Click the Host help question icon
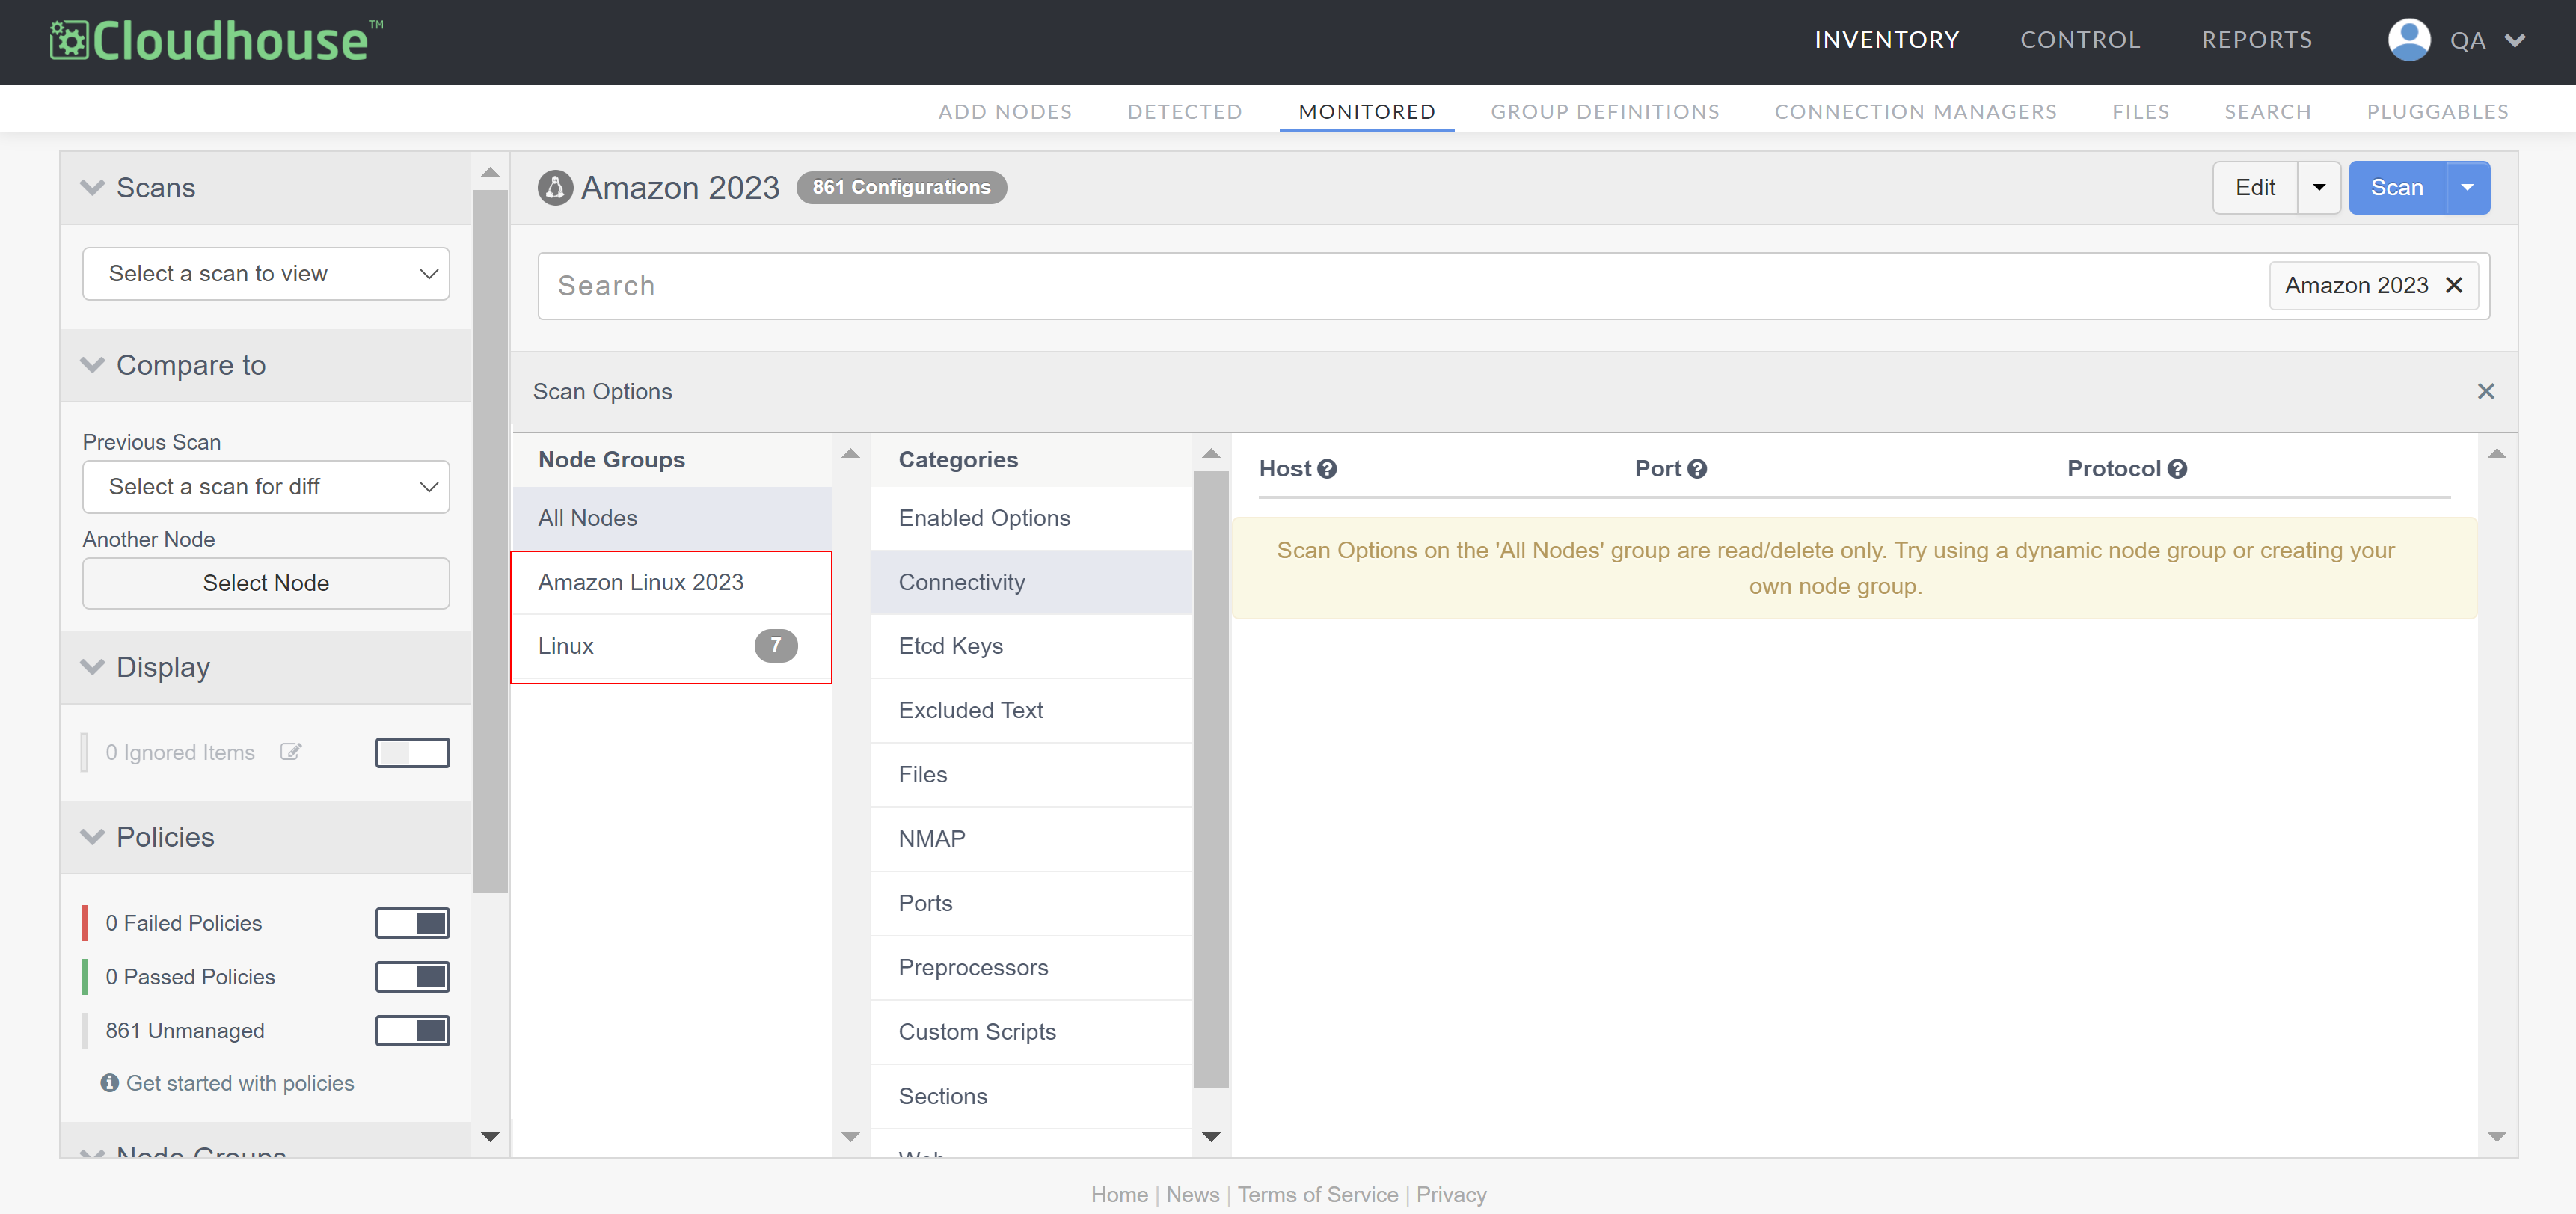 click(x=1326, y=469)
